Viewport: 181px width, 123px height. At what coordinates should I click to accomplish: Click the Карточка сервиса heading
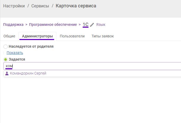[76, 6]
